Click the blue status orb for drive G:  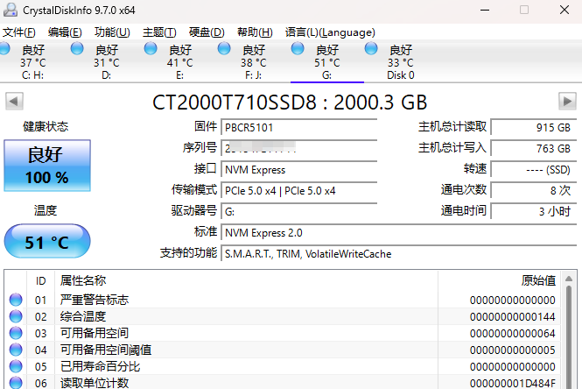click(x=298, y=48)
